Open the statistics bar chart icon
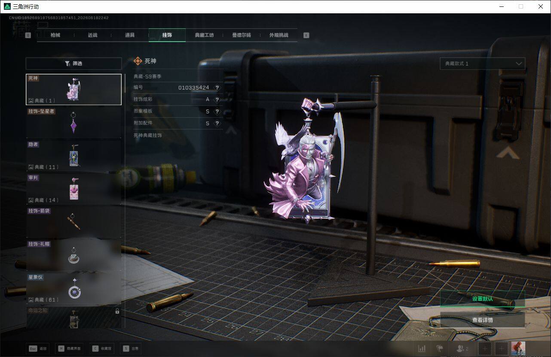This screenshot has width=551, height=357. (x=422, y=348)
